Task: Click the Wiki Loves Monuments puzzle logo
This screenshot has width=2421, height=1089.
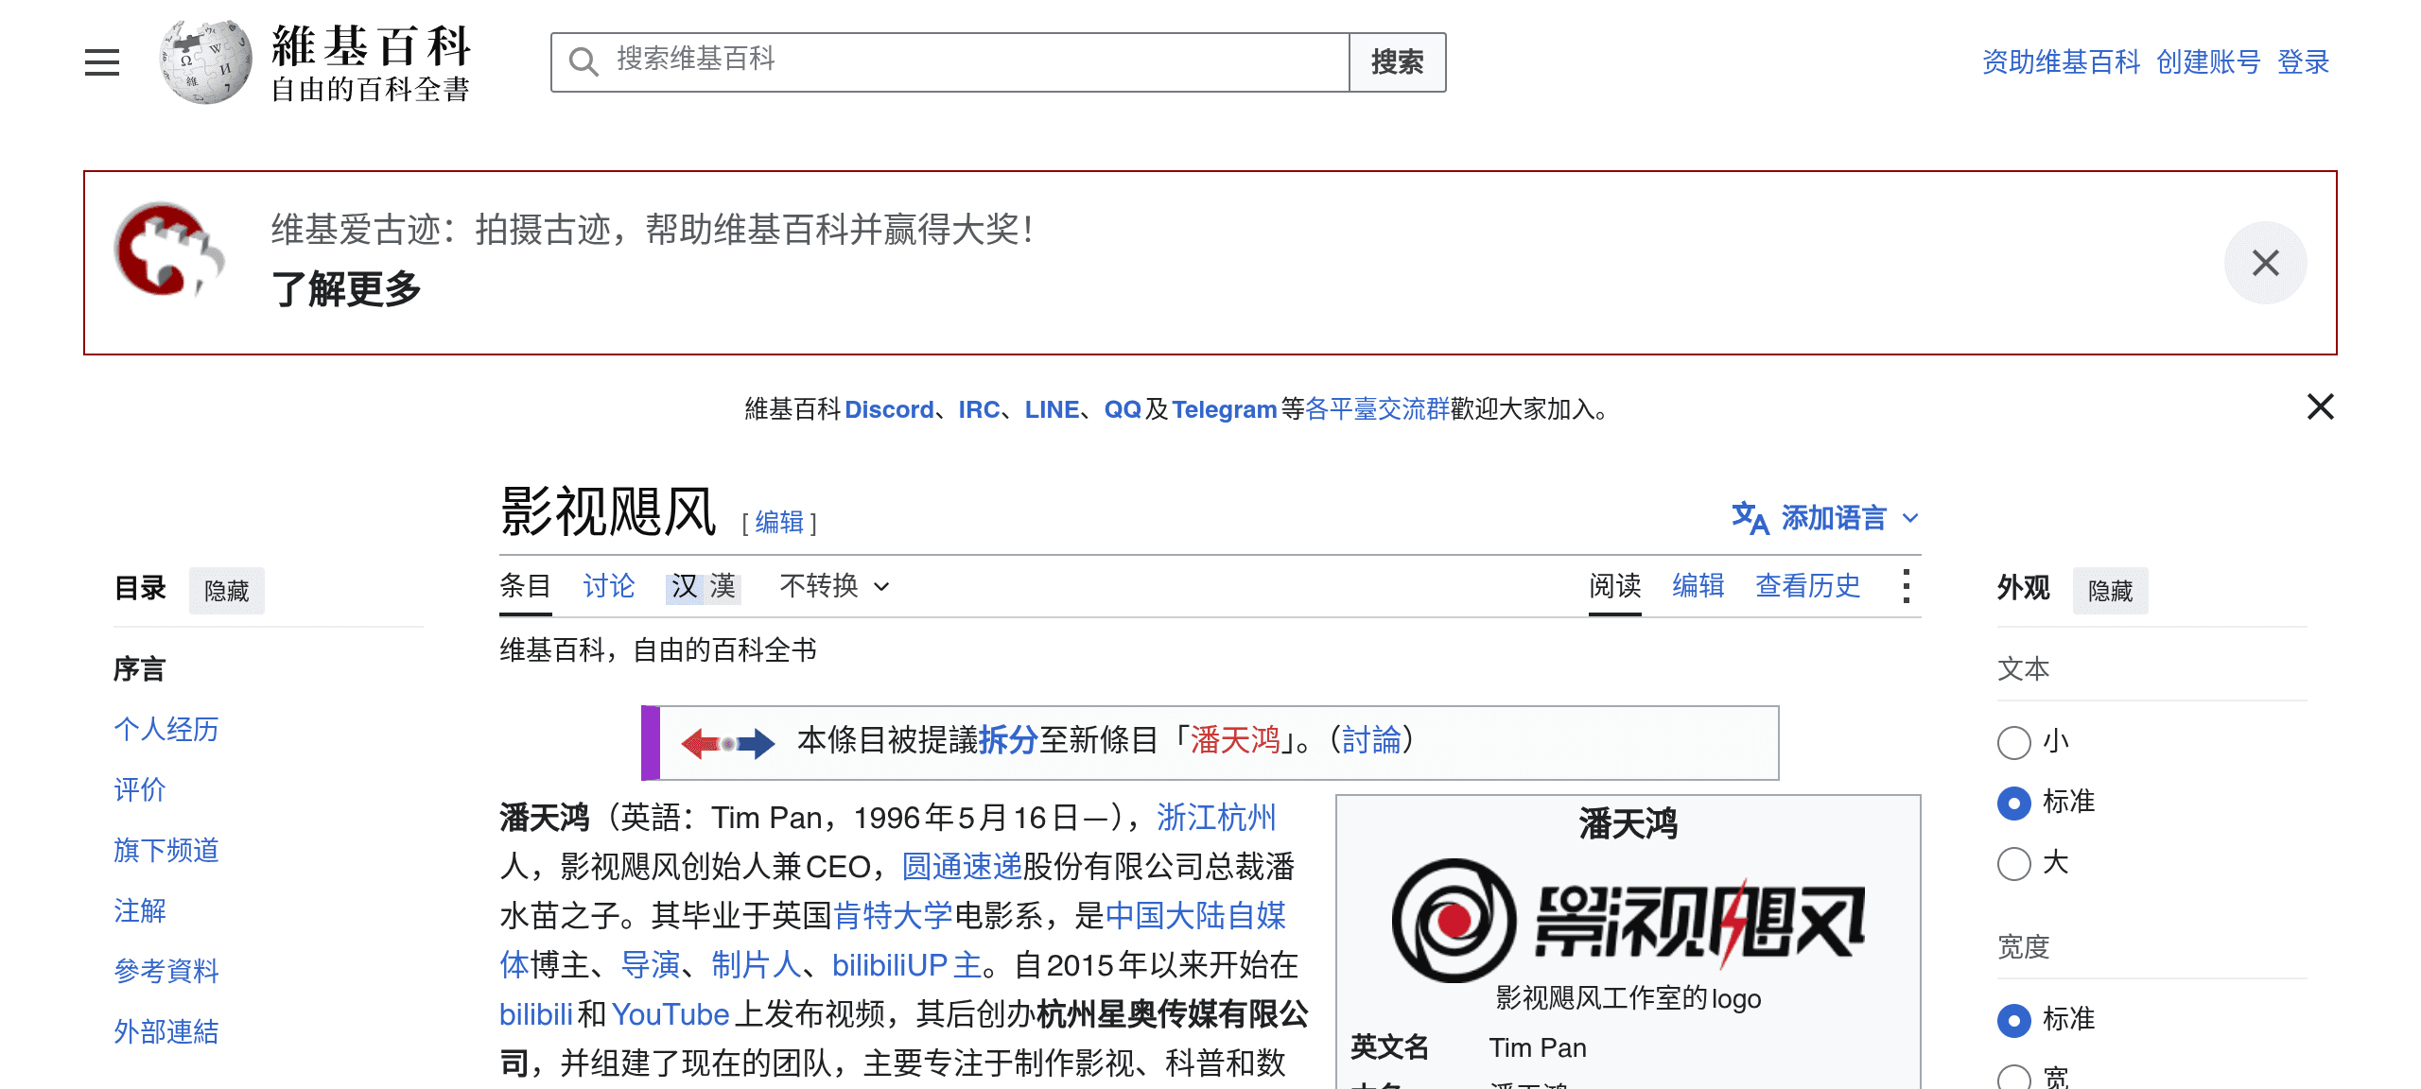Action: pos(169,250)
